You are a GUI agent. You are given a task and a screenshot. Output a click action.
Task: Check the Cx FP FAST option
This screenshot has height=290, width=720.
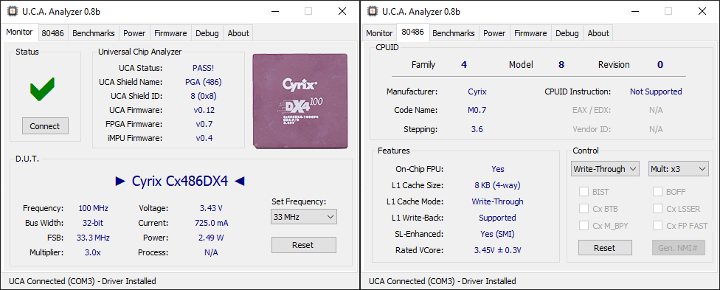coord(657,226)
